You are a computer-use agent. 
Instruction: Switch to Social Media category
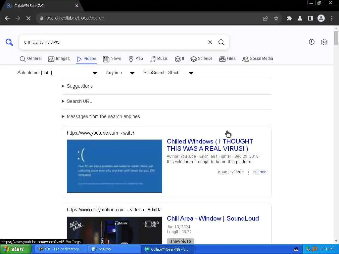258,59
